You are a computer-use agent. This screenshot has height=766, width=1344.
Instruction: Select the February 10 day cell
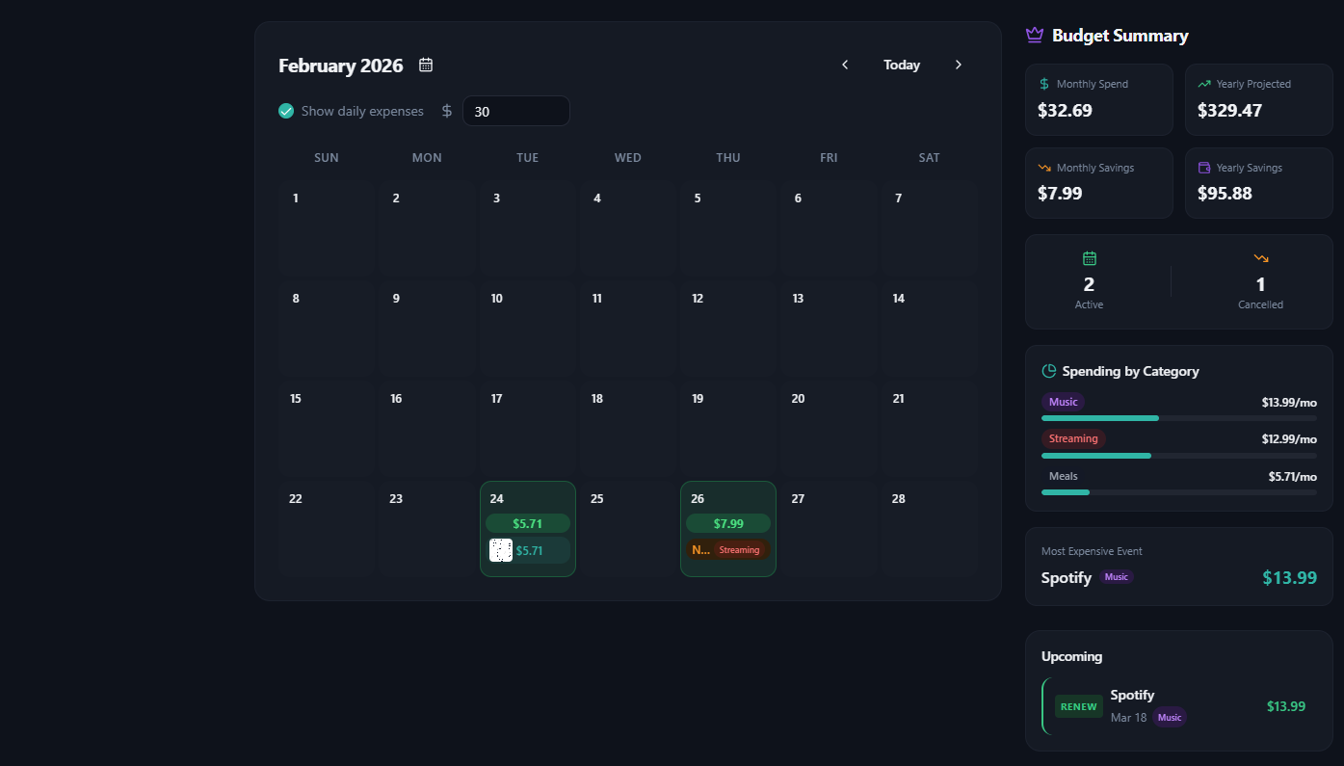pos(528,329)
